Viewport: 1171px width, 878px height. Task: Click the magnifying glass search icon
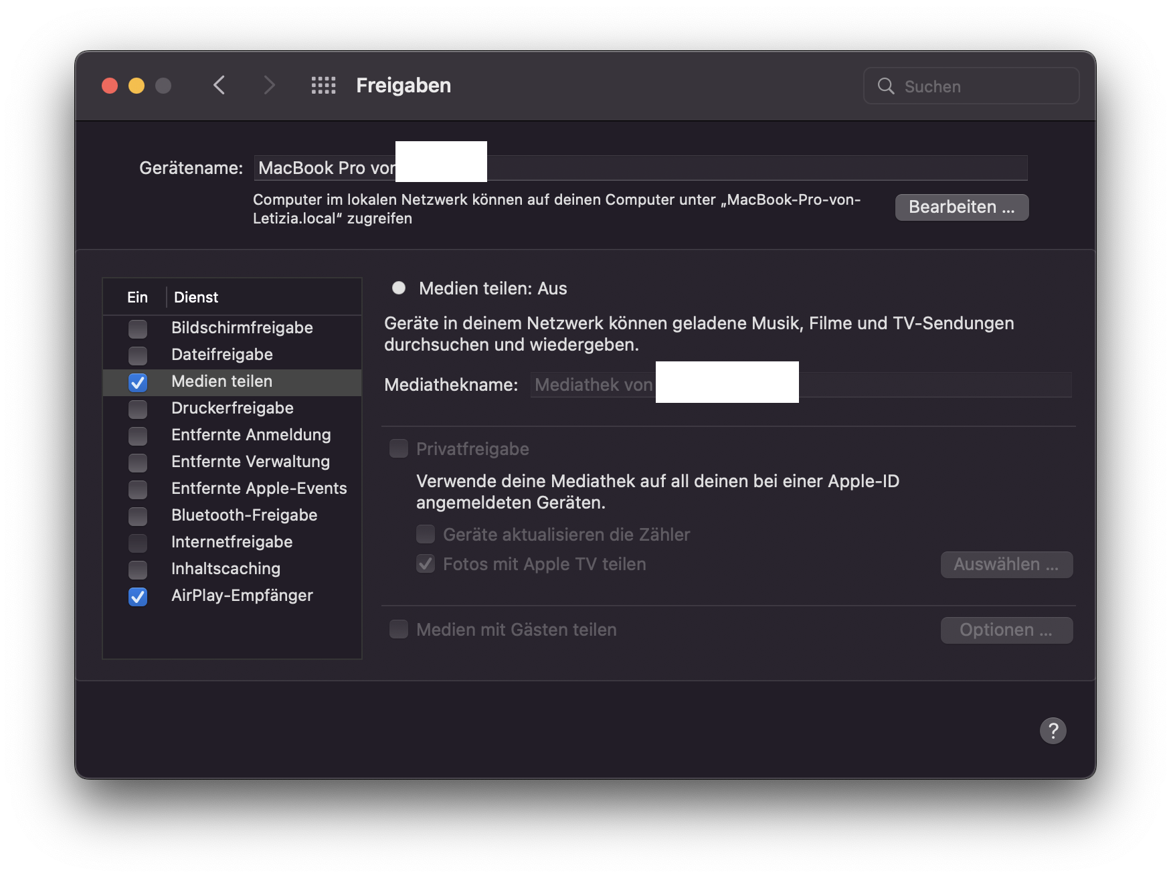pyautogui.click(x=886, y=86)
